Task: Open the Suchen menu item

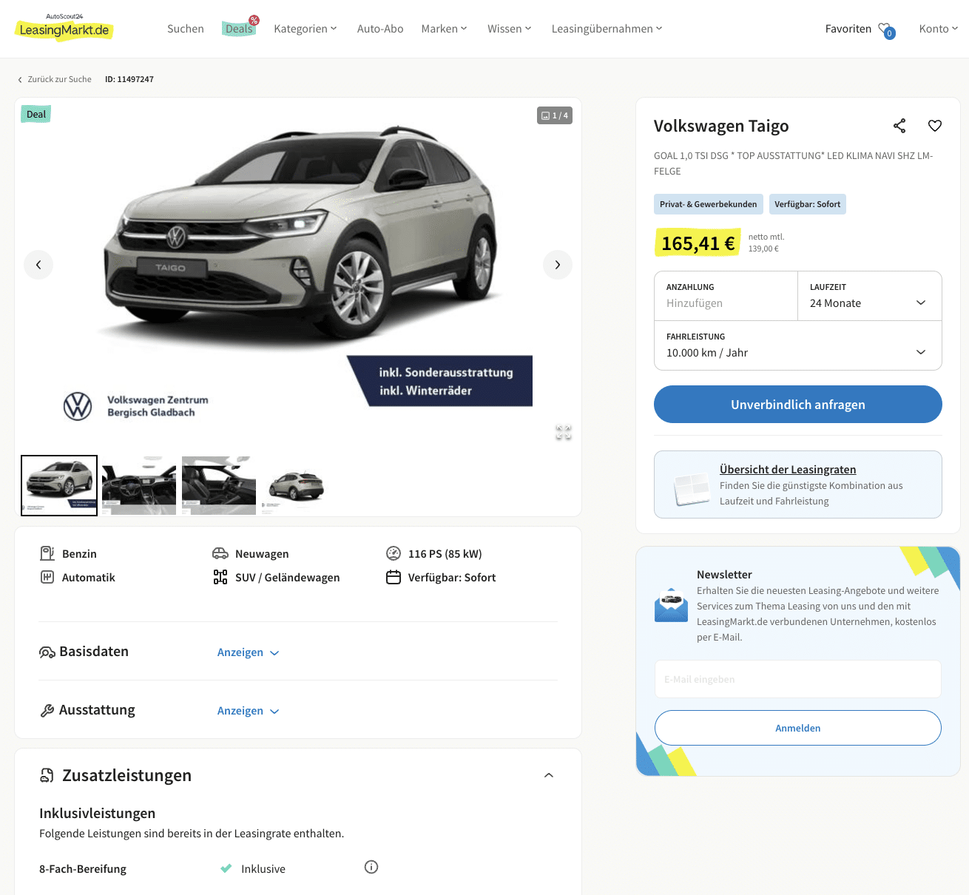Action: [186, 29]
